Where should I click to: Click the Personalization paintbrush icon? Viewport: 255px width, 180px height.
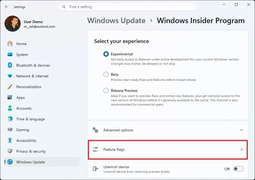[x=10, y=87]
